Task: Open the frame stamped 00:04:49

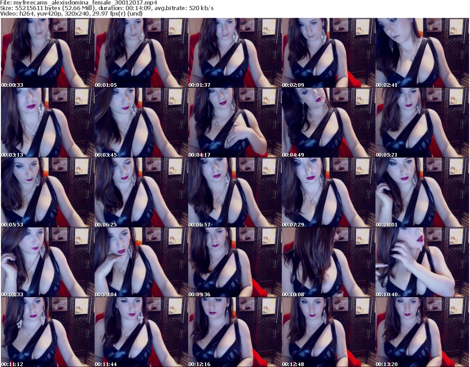Action: tap(328, 123)
